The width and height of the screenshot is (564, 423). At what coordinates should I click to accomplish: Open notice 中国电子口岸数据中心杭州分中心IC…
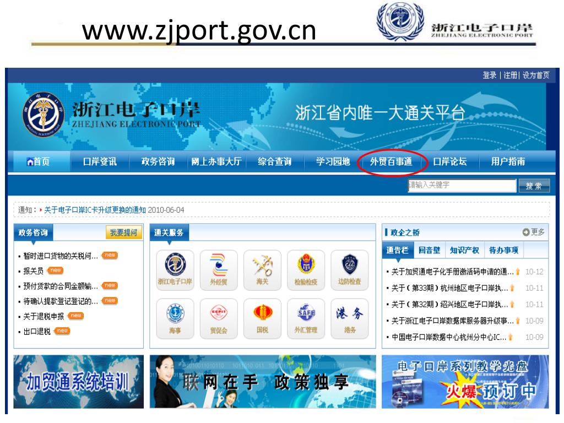[x=449, y=337]
